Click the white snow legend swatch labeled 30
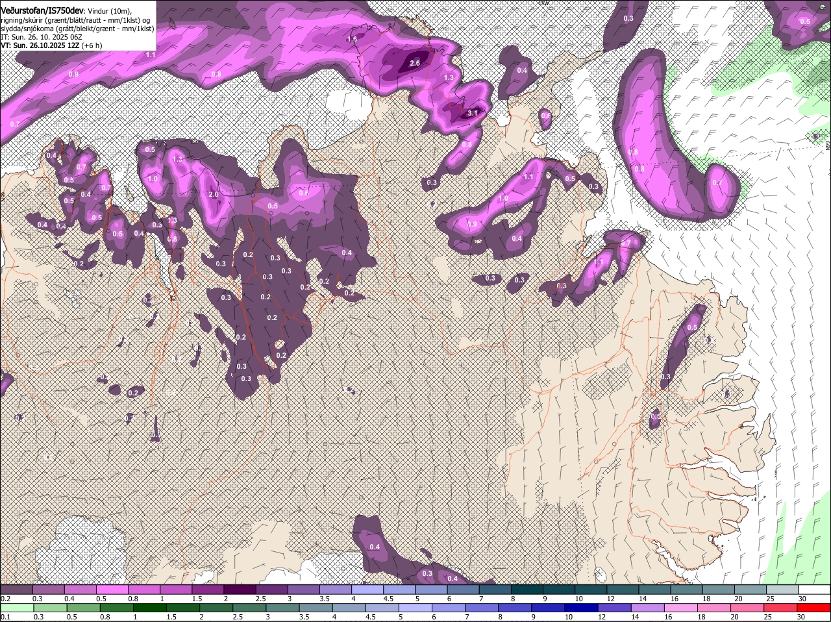Viewport: 831px width, 622px height. coord(815,589)
